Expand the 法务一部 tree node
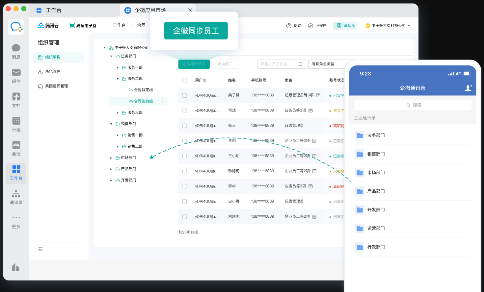This screenshot has width=484, height=292. 118,68
